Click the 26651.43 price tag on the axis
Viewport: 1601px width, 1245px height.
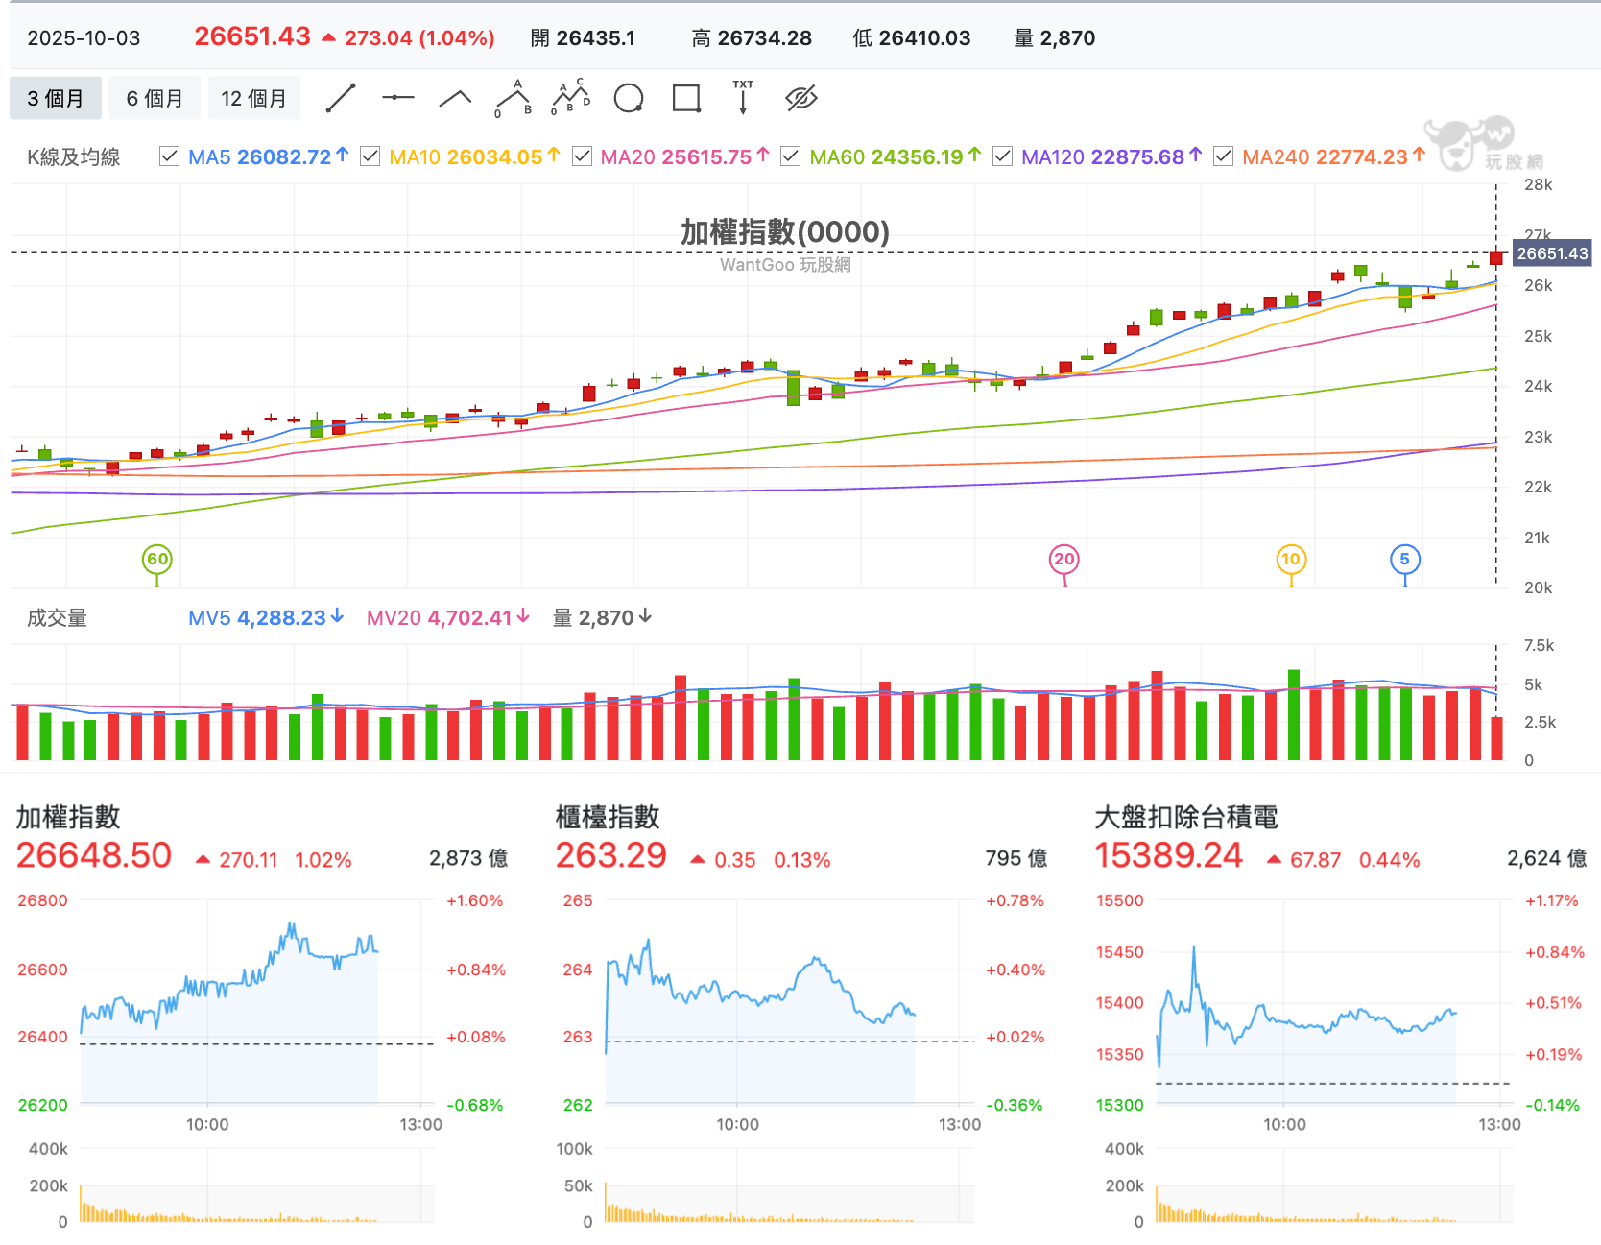pos(1552,253)
